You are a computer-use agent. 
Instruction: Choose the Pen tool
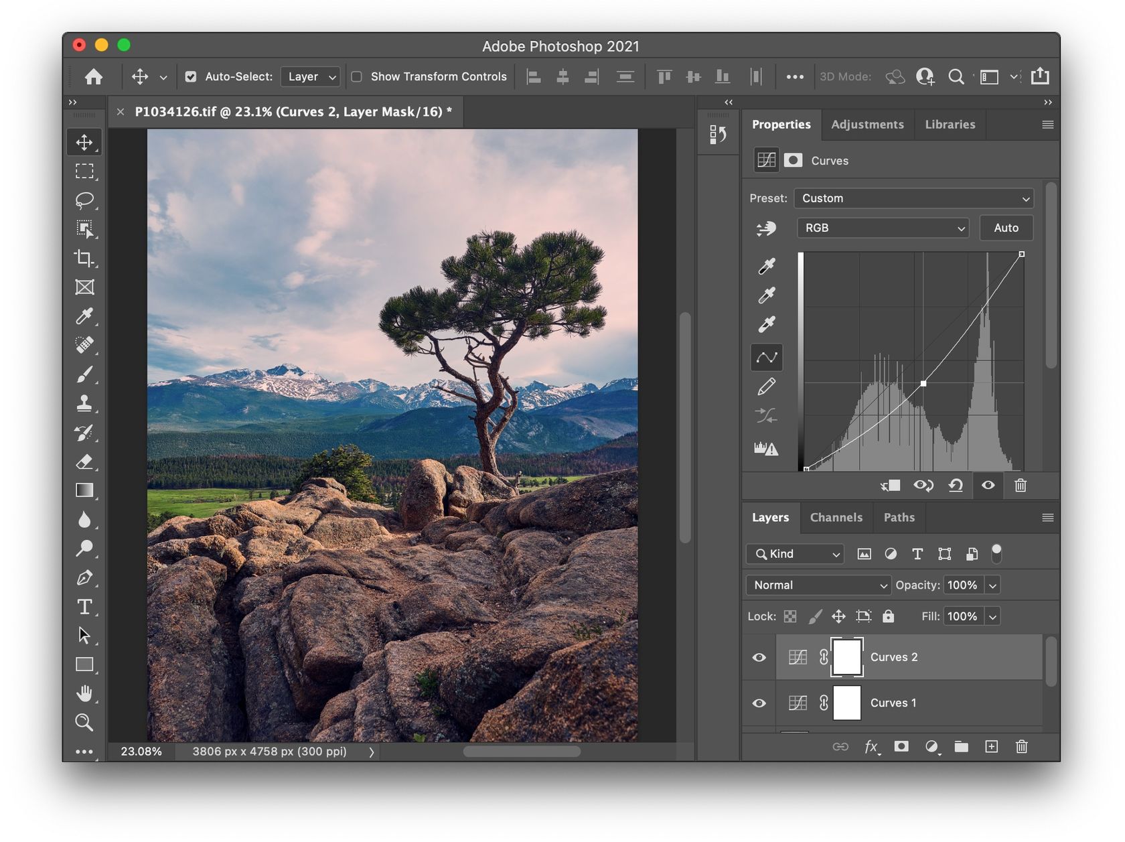(84, 577)
